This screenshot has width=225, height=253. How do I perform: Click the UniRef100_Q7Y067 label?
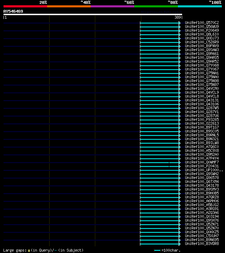(202, 69)
